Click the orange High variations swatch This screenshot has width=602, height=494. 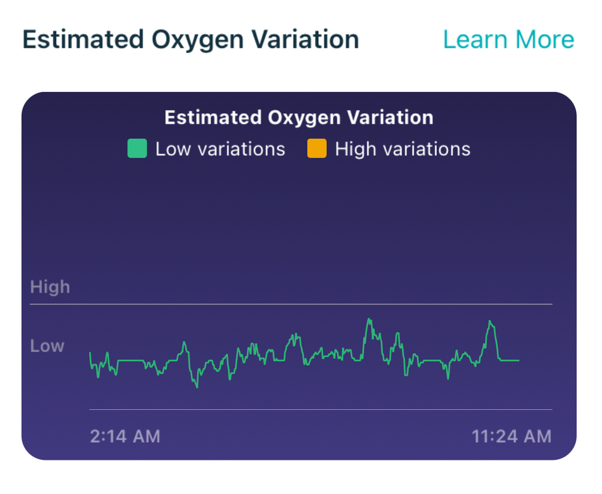316,149
